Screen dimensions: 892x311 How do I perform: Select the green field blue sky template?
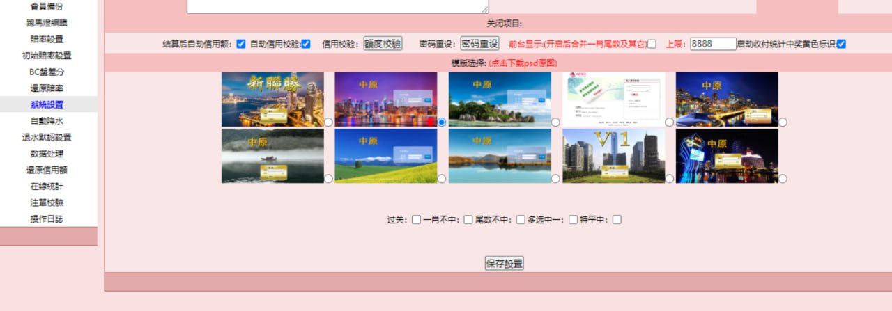click(385, 156)
